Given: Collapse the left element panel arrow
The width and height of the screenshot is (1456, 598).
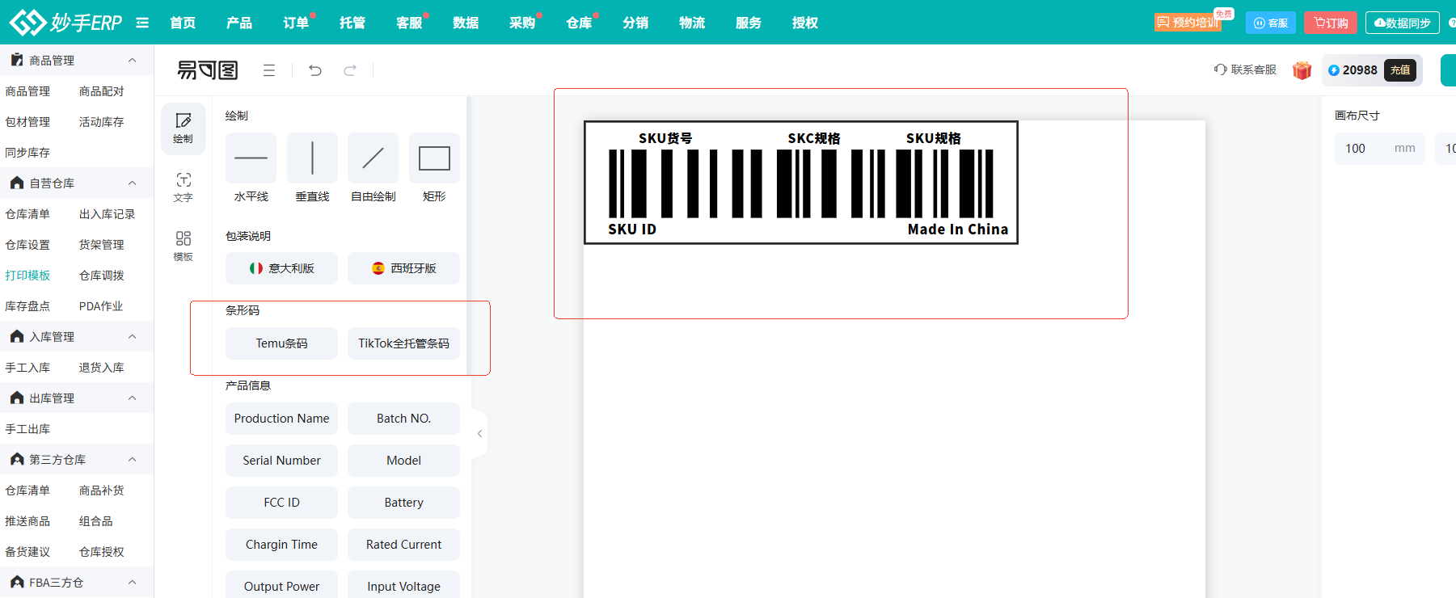Looking at the screenshot, I should coord(479,434).
